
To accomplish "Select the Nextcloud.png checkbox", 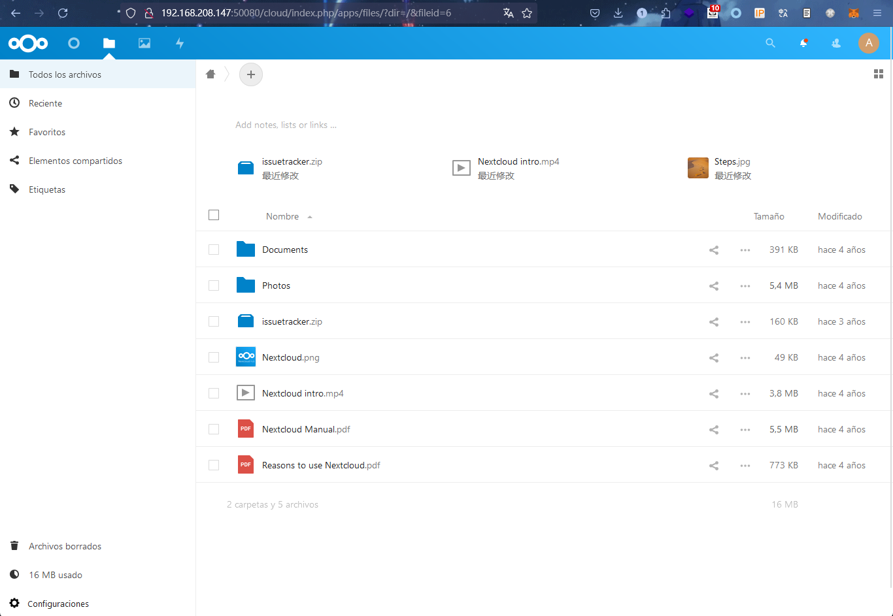I will [214, 357].
